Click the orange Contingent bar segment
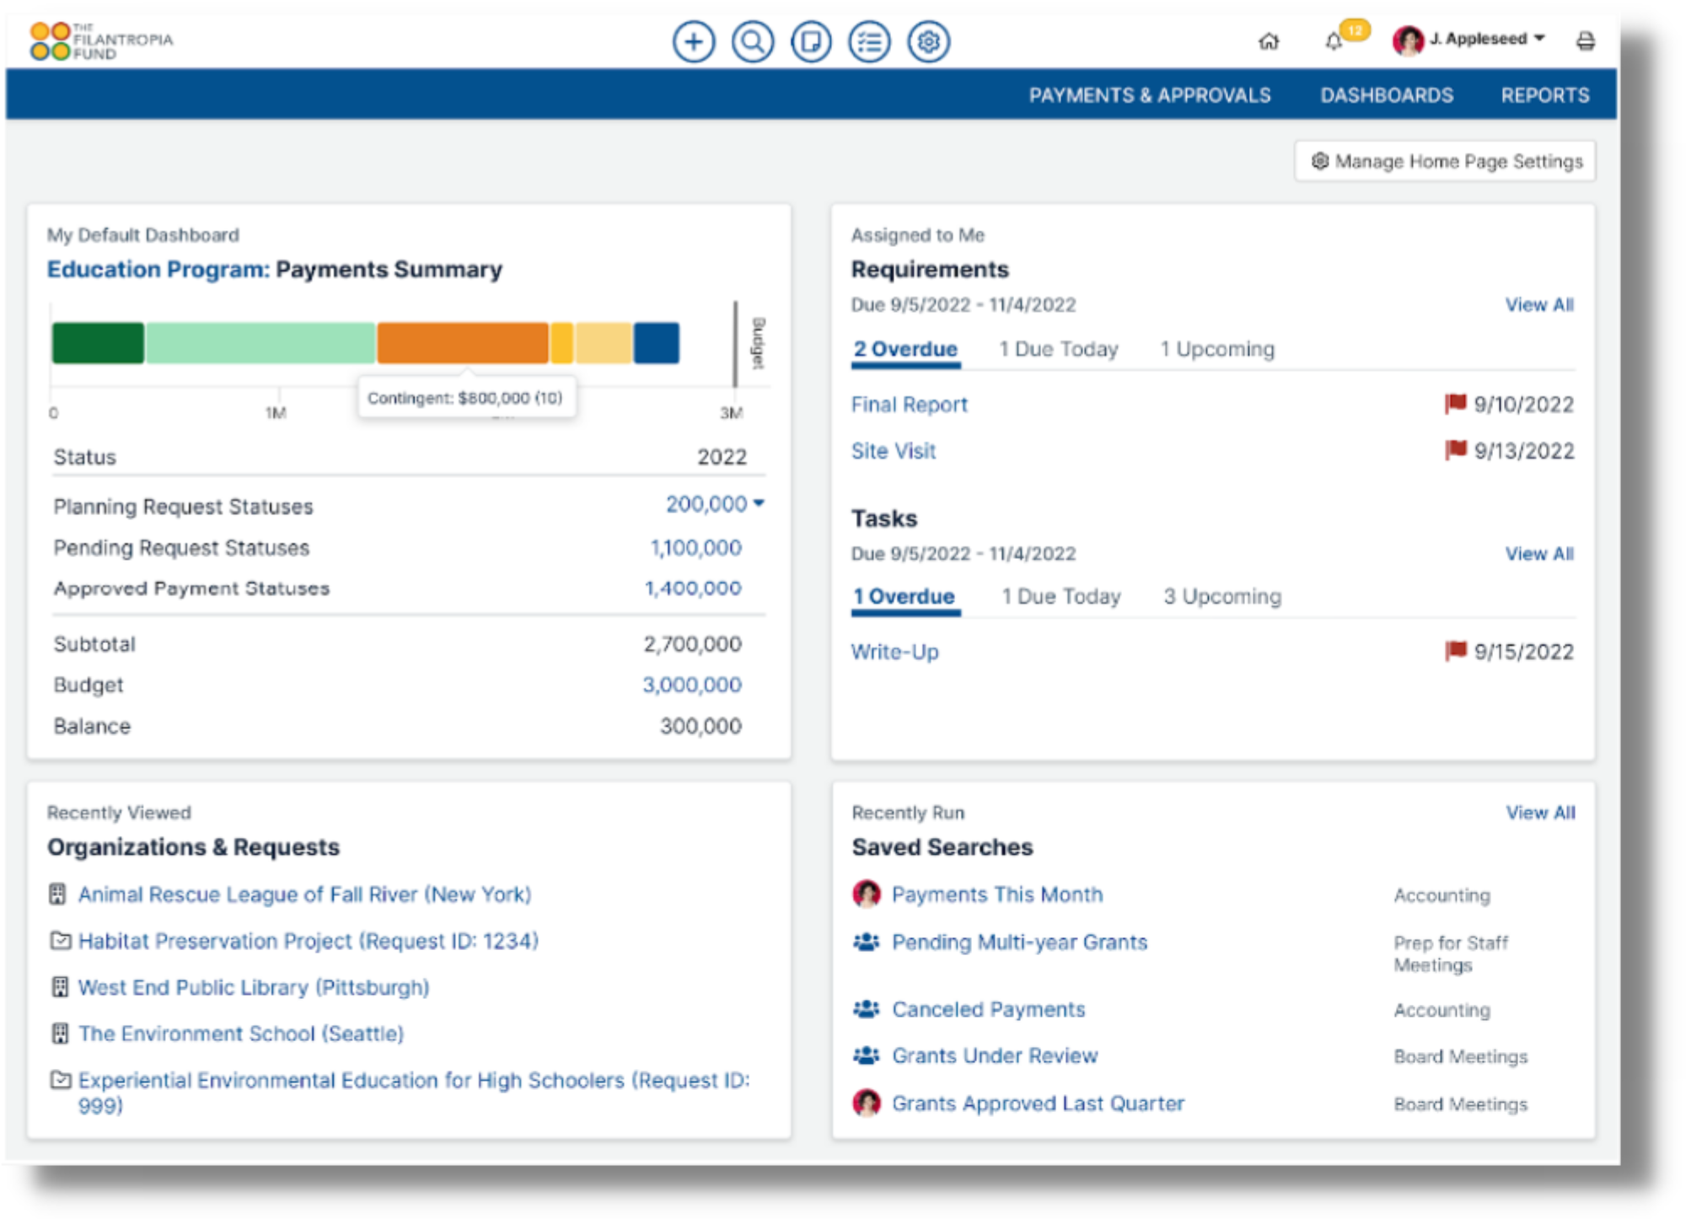 [x=462, y=343]
